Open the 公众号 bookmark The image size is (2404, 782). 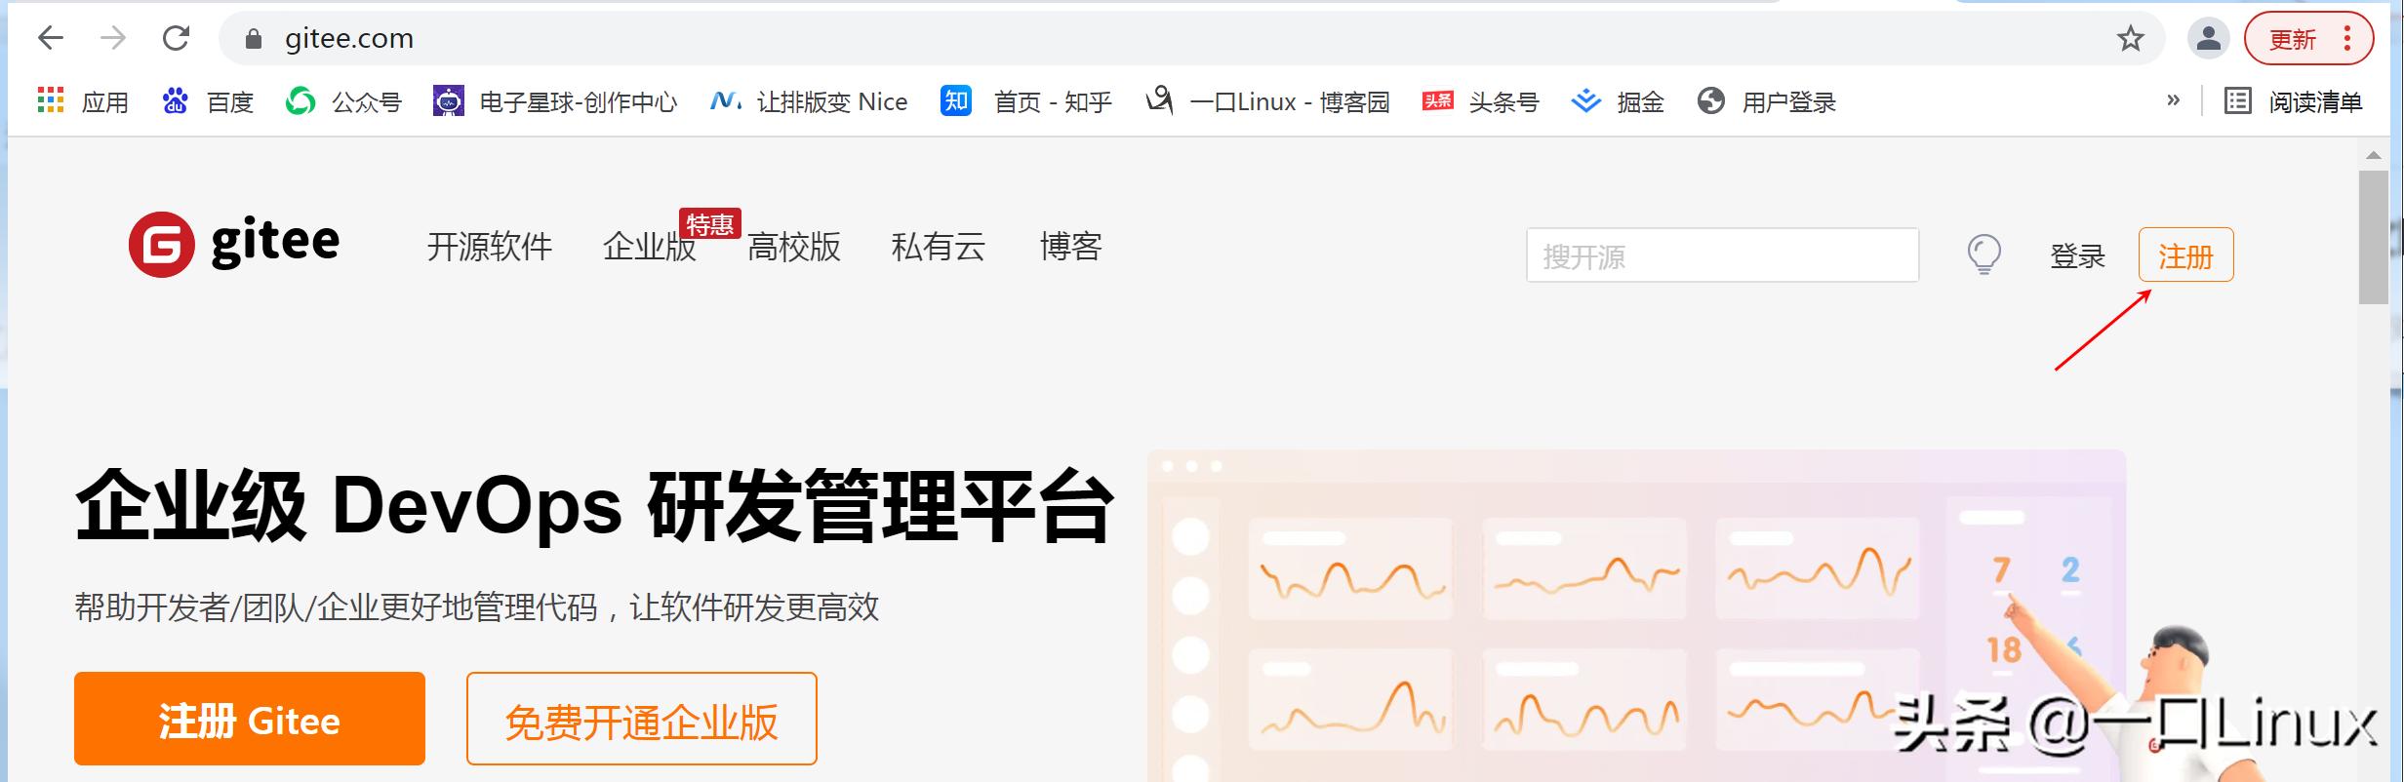click(x=343, y=101)
